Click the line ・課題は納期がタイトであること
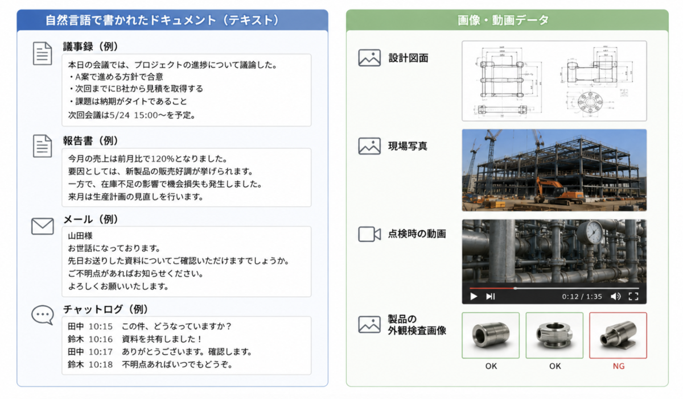 (x=127, y=102)
